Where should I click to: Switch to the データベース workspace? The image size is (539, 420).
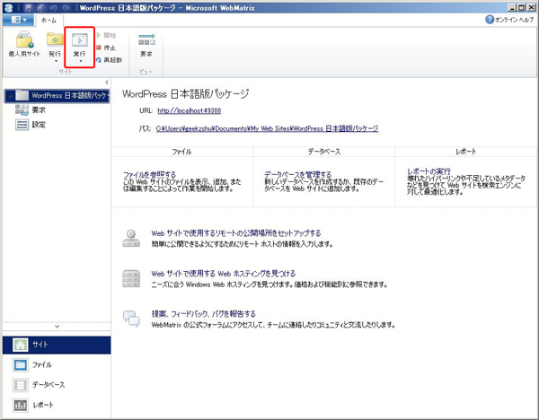57,385
